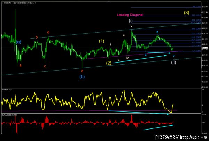Select the orange 'b' wave label
The height and width of the screenshot is (141, 209).
coord(37,37)
